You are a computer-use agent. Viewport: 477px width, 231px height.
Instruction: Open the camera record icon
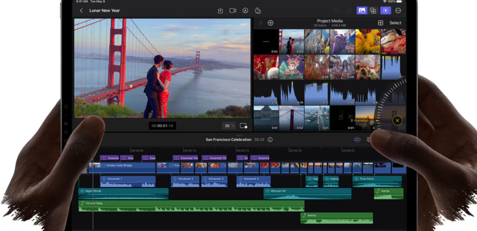[233, 11]
